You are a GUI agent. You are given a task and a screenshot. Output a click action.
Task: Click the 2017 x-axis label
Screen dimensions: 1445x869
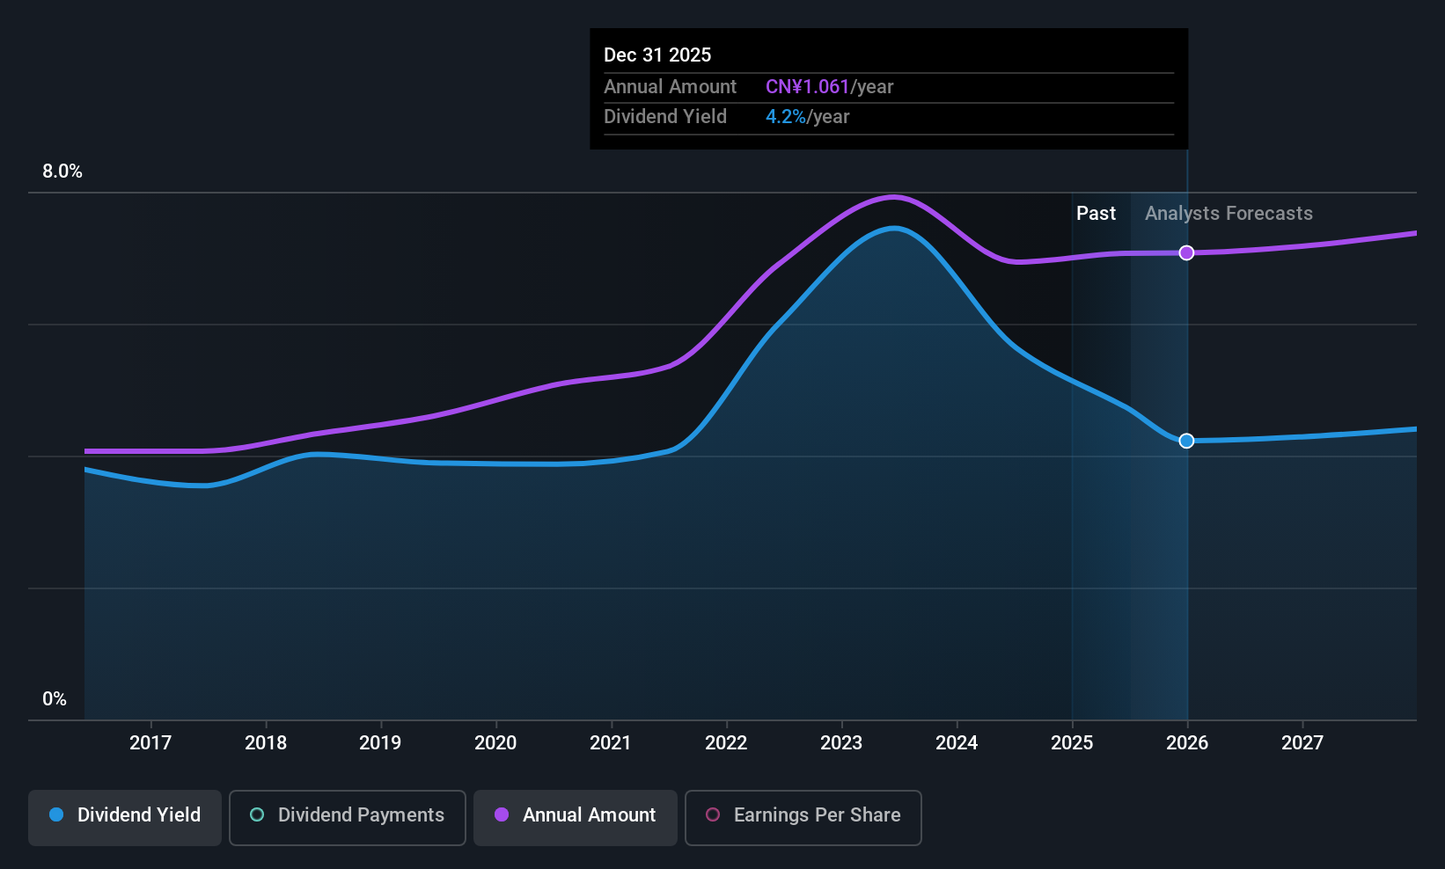pyautogui.click(x=150, y=743)
